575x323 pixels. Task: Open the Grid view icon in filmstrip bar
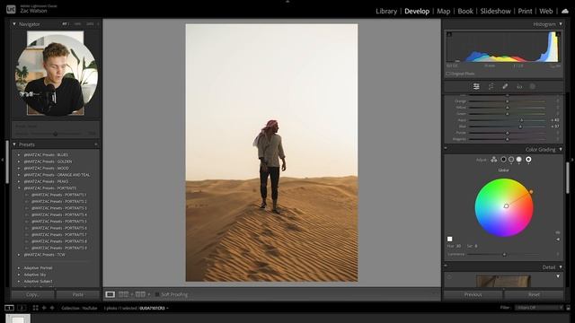click(36, 308)
